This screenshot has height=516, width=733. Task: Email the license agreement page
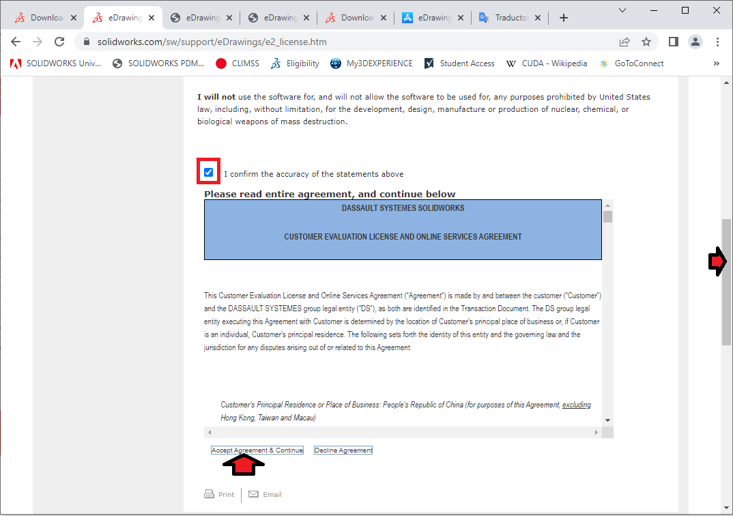pos(265,494)
